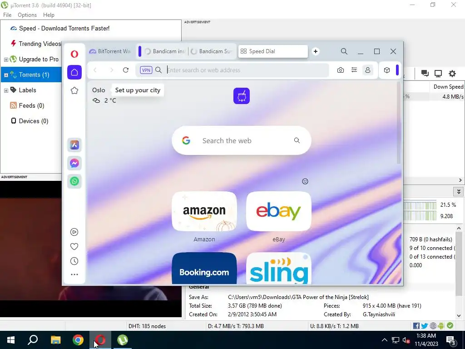
Task: Click the torrent pieces progress bar at 21.5 %
Action: [x=420, y=205]
